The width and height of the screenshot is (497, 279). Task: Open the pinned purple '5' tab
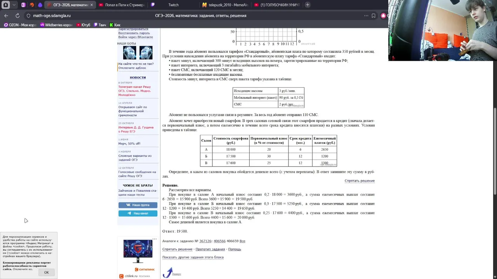pyautogui.click(x=23, y=5)
